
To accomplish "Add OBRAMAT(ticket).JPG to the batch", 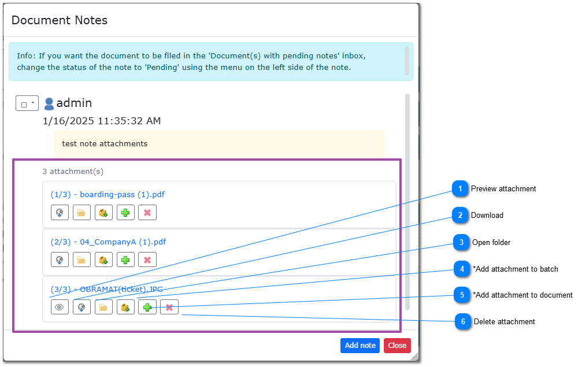I will tap(125, 307).
